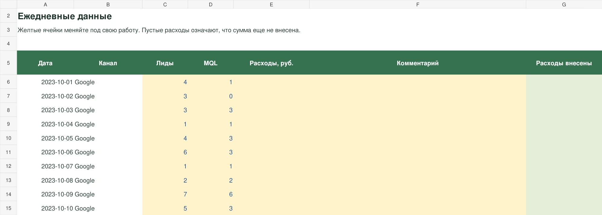Click the 'Лиды' header cell
The height and width of the screenshot is (215, 602).
coord(165,63)
